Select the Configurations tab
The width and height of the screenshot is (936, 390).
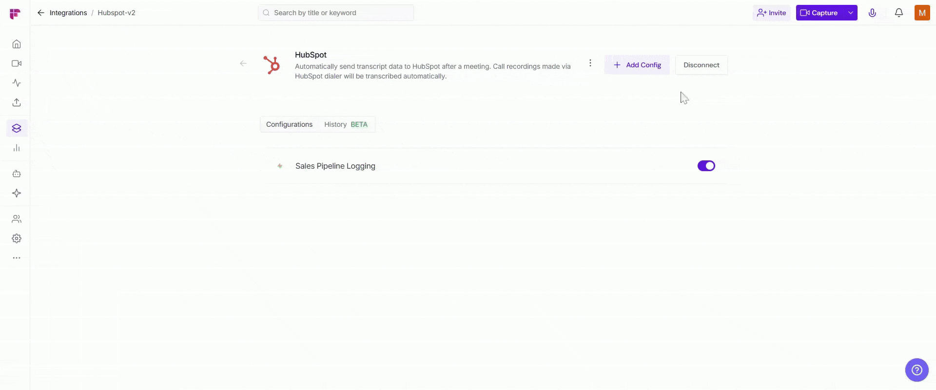pyautogui.click(x=289, y=124)
